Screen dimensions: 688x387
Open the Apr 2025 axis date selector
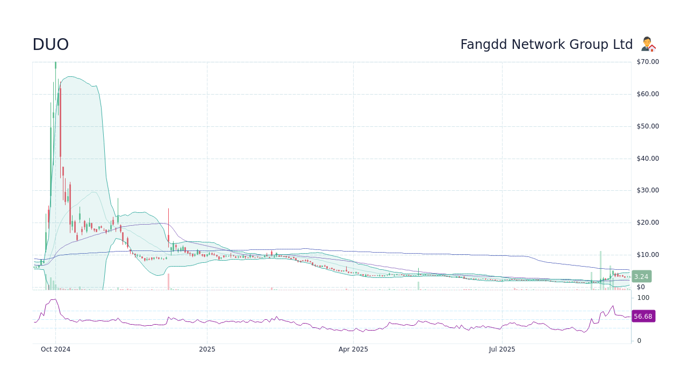click(x=353, y=349)
